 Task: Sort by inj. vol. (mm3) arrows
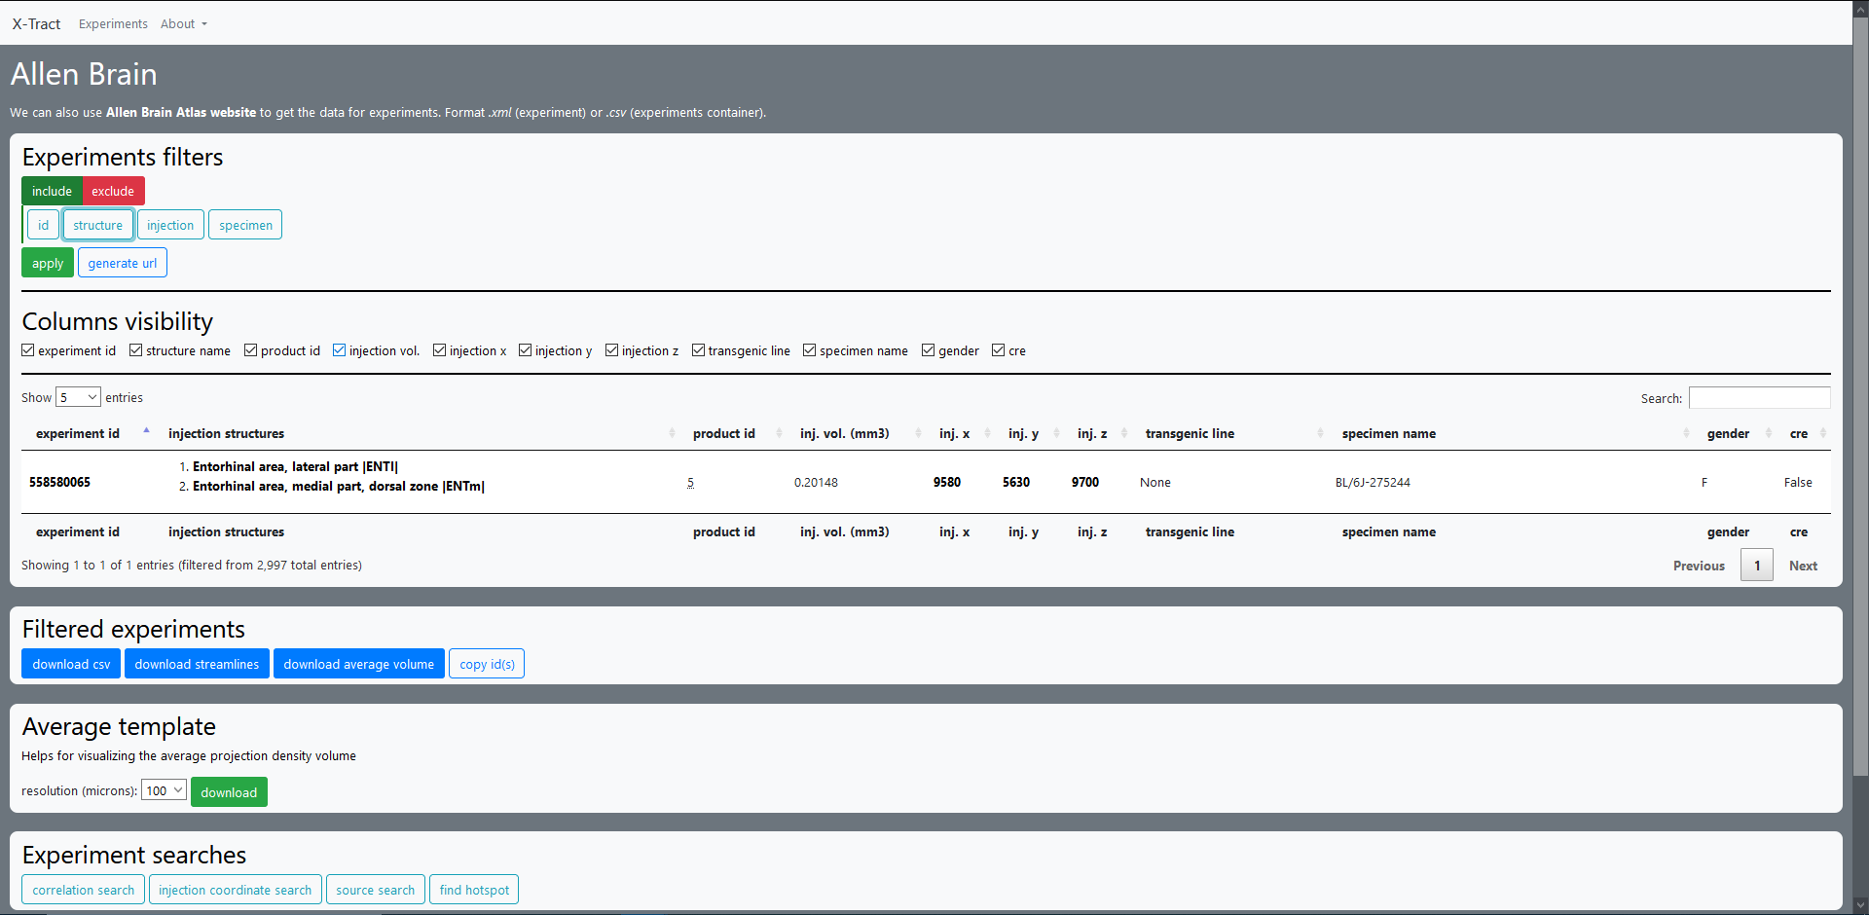(x=918, y=433)
